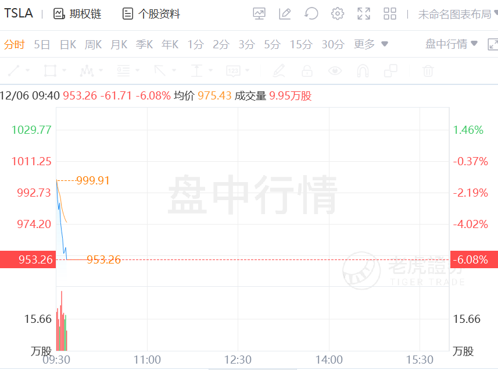This screenshot has height=370, width=498.
Task: Select the 15分 interval
Action: [x=301, y=44]
